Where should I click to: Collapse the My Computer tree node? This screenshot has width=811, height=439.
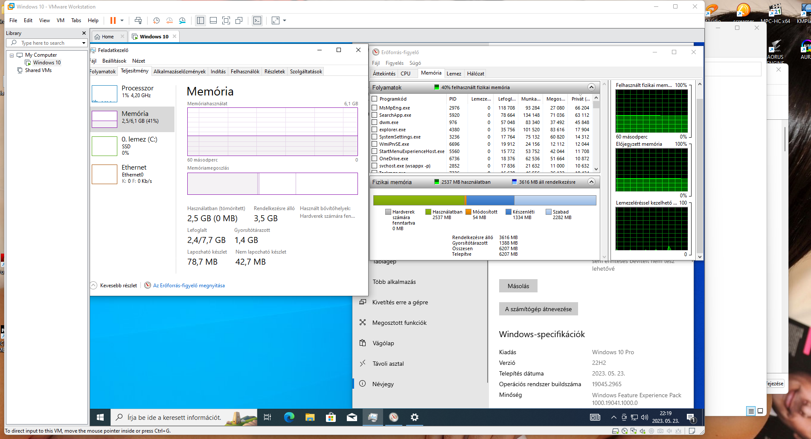(12, 55)
